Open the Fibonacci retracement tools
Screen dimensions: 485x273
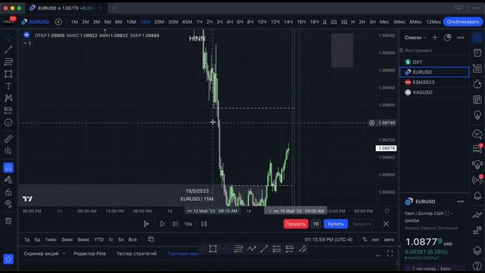8,61
